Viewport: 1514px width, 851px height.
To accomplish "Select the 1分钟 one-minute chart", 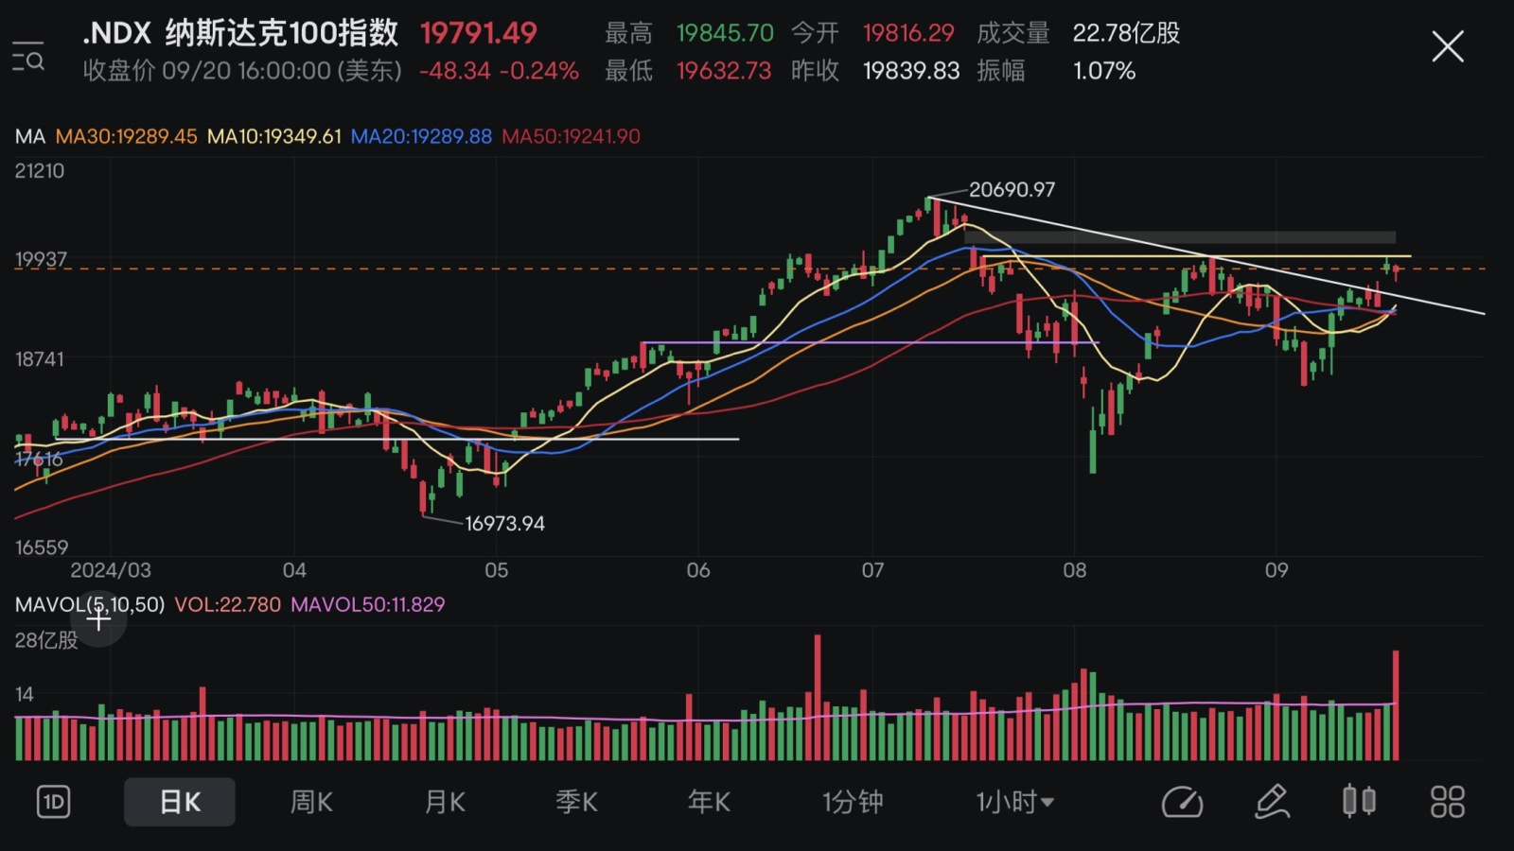I will point(853,803).
